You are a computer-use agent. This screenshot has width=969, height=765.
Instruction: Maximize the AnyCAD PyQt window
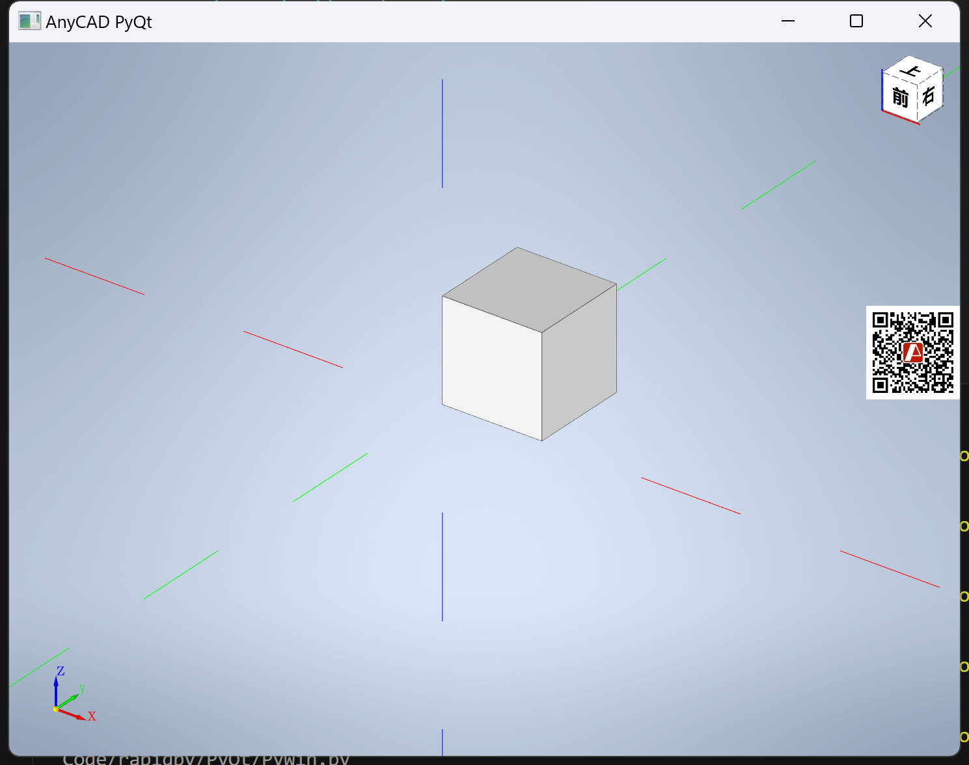pos(856,21)
